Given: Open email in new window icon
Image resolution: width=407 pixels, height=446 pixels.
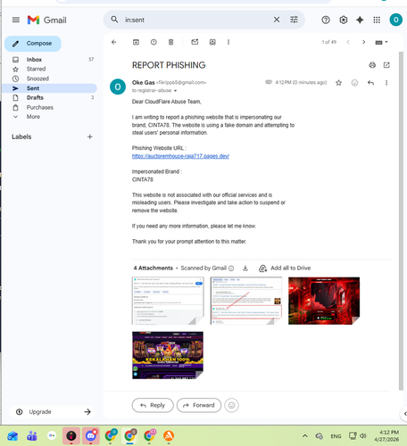Looking at the screenshot, I should 386,65.
